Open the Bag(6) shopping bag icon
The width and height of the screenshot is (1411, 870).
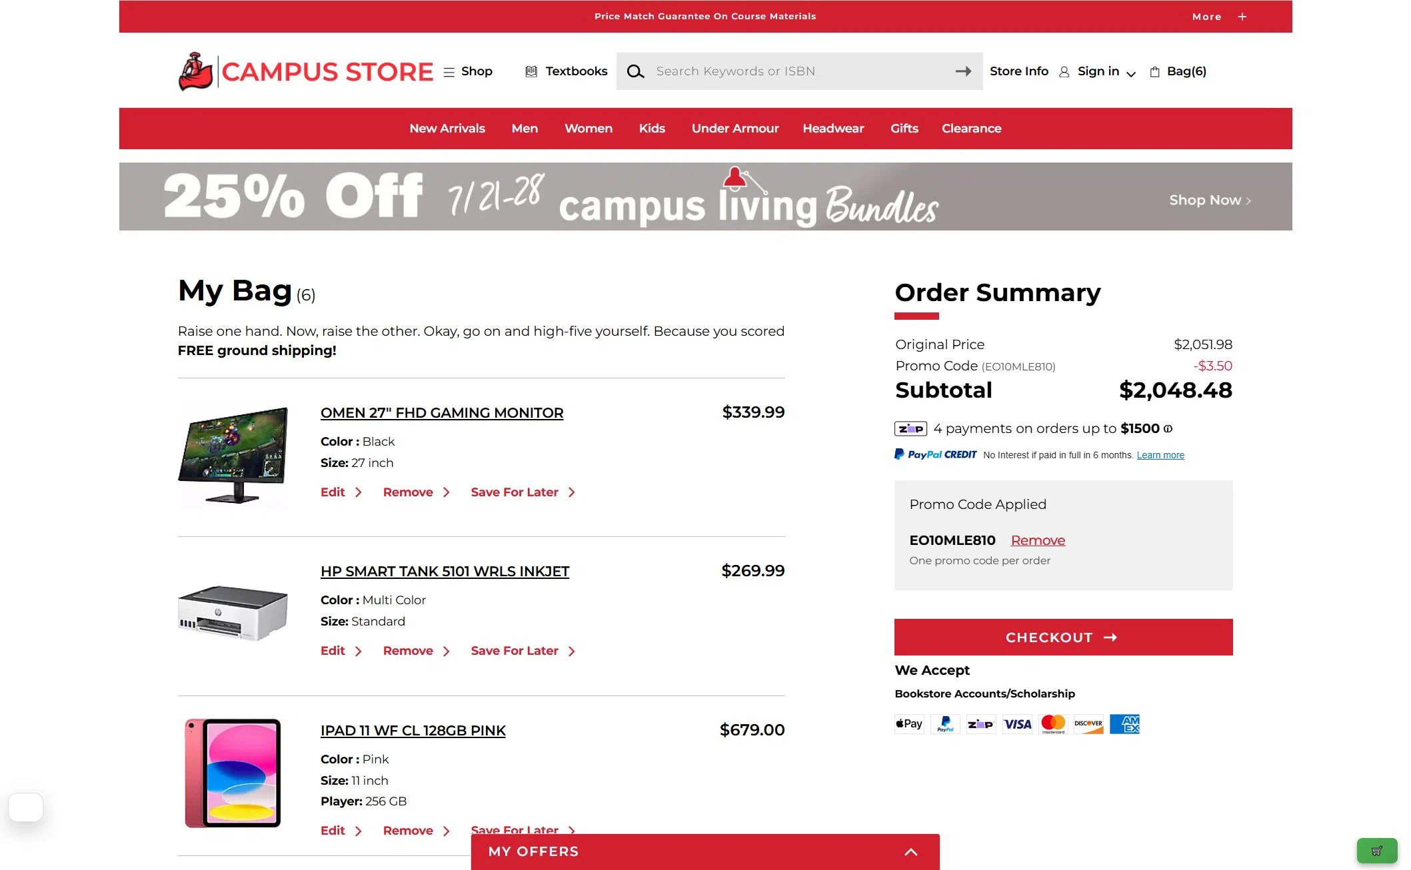pyautogui.click(x=1155, y=72)
